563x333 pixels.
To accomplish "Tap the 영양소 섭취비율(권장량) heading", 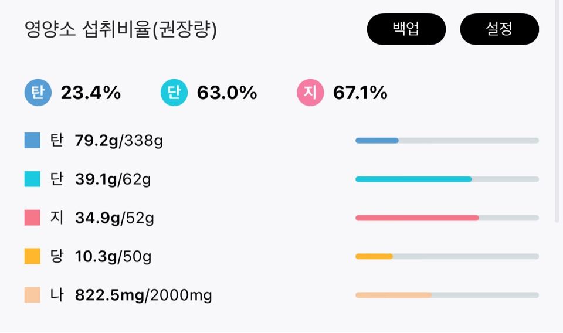I will pos(121,29).
